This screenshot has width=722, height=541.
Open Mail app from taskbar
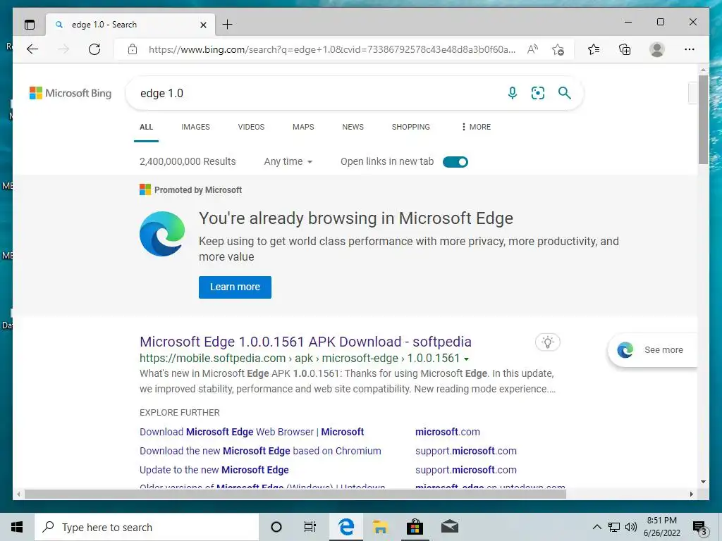pyautogui.click(x=449, y=527)
